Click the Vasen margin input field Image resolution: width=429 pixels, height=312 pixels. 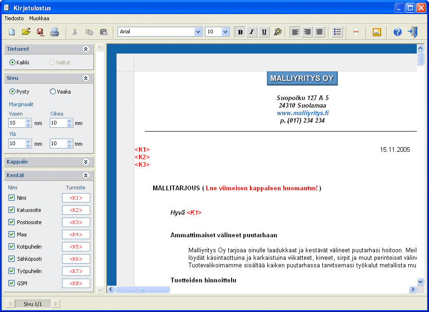pyautogui.click(x=16, y=123)
